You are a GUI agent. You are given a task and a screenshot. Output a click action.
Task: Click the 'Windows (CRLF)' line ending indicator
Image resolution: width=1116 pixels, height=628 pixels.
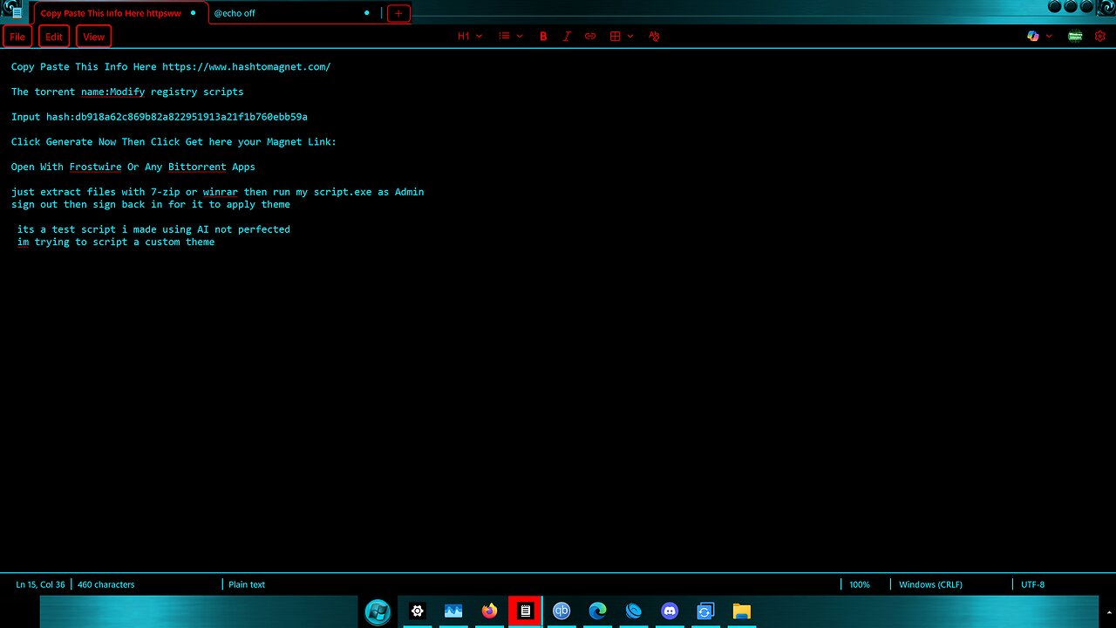tap(930, 584)
